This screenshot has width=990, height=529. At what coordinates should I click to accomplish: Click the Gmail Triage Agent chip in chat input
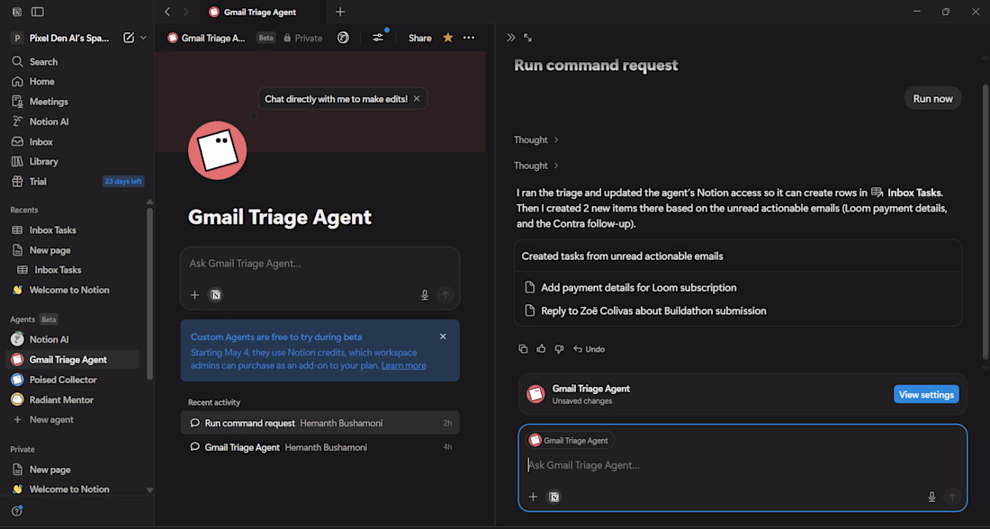tap(570, 441)
